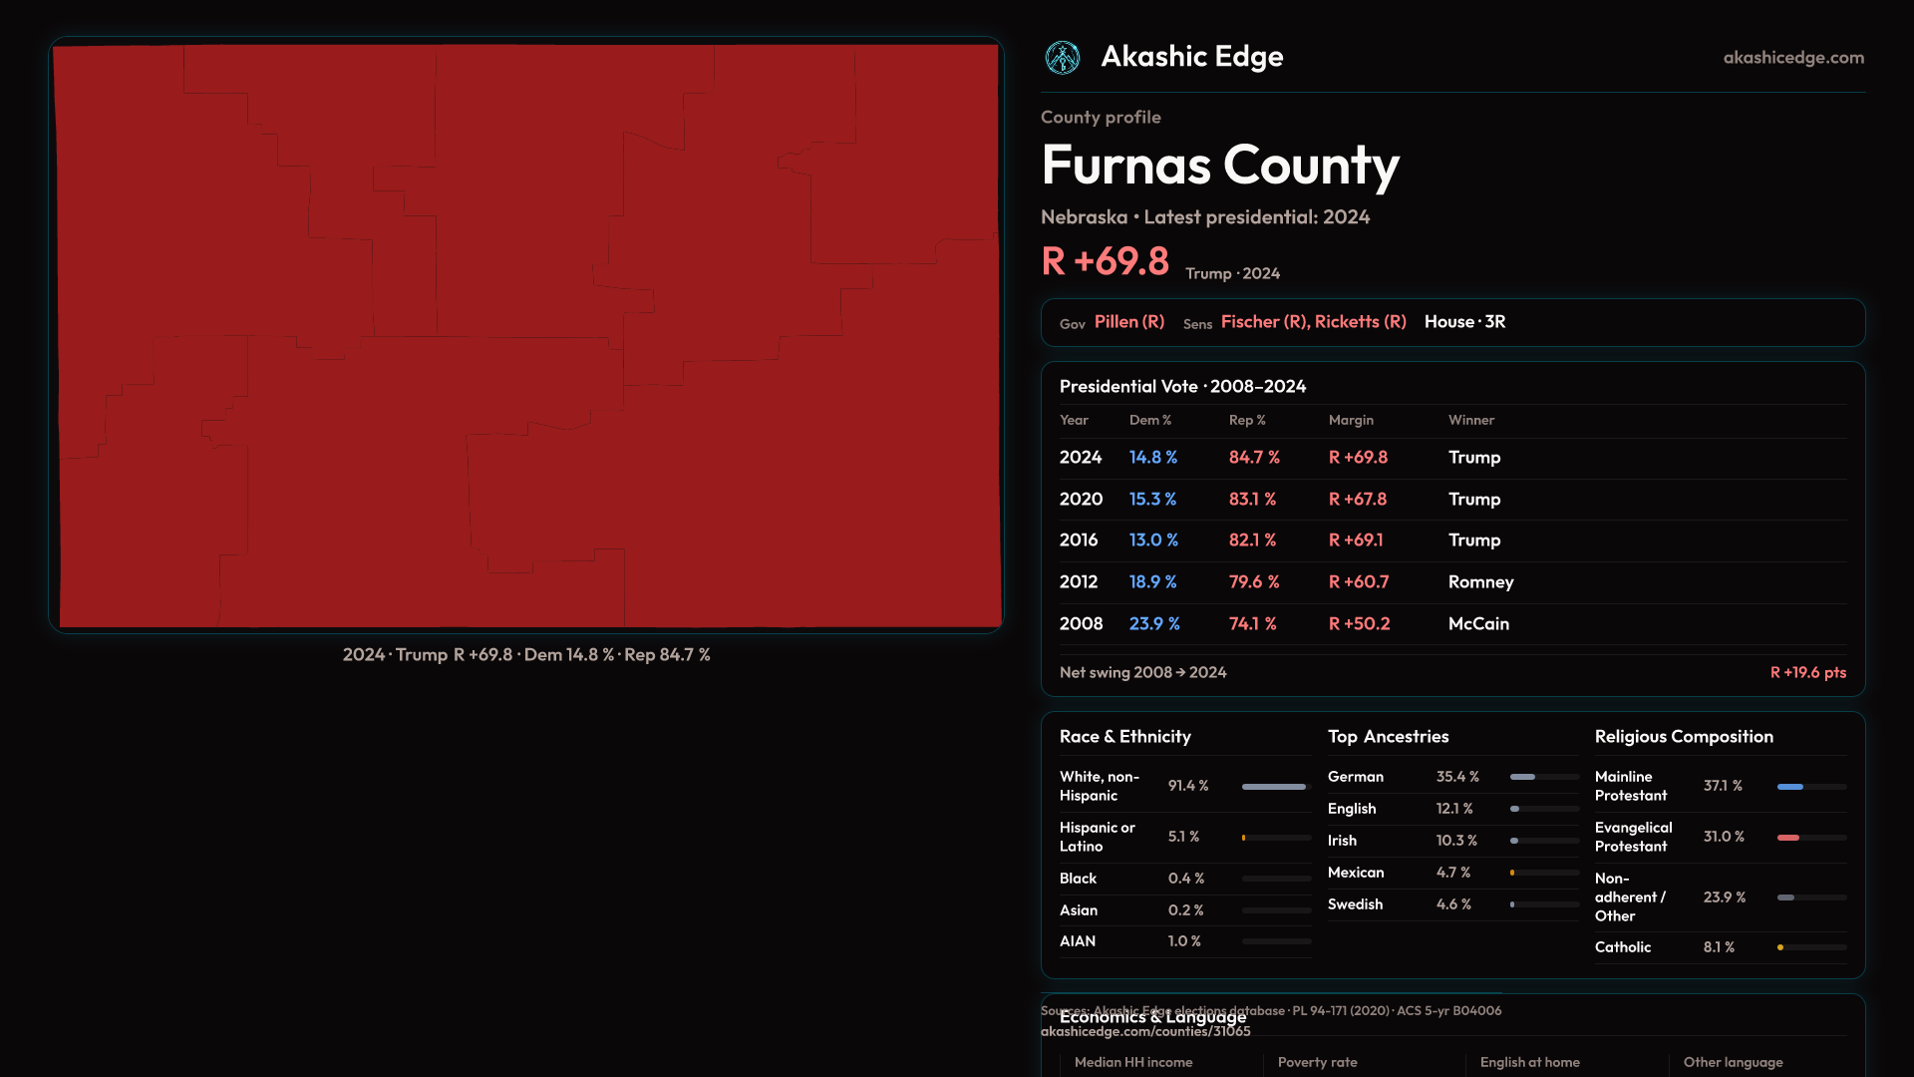Click the Mainline Protestant blue bar

(x=1790, y=787)
